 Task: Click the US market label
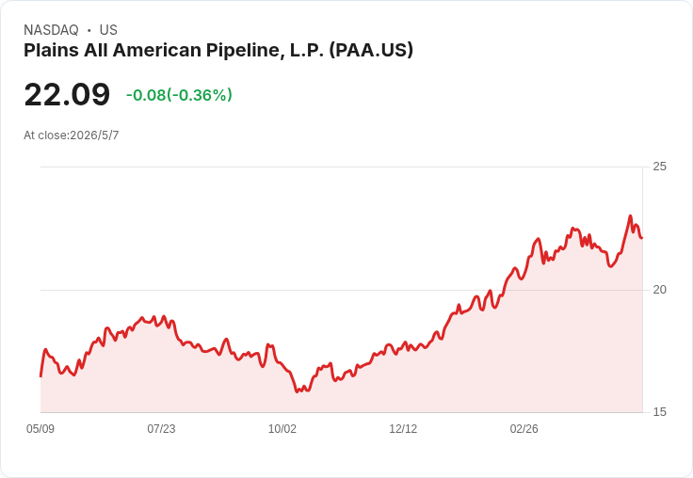coord(108,30)
